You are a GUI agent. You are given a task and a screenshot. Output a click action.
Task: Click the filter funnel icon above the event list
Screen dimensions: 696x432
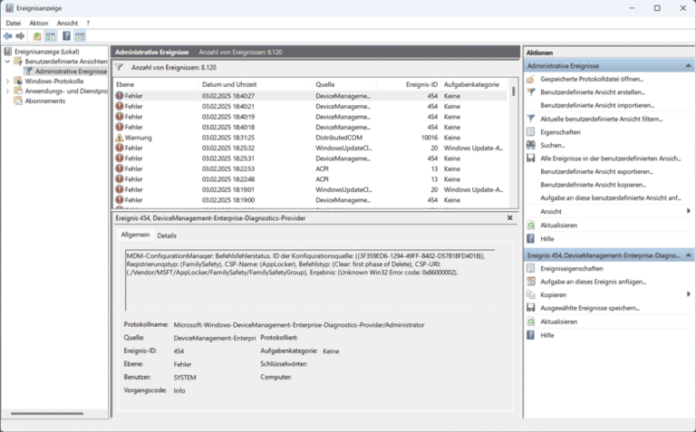[x=119, y=67]
